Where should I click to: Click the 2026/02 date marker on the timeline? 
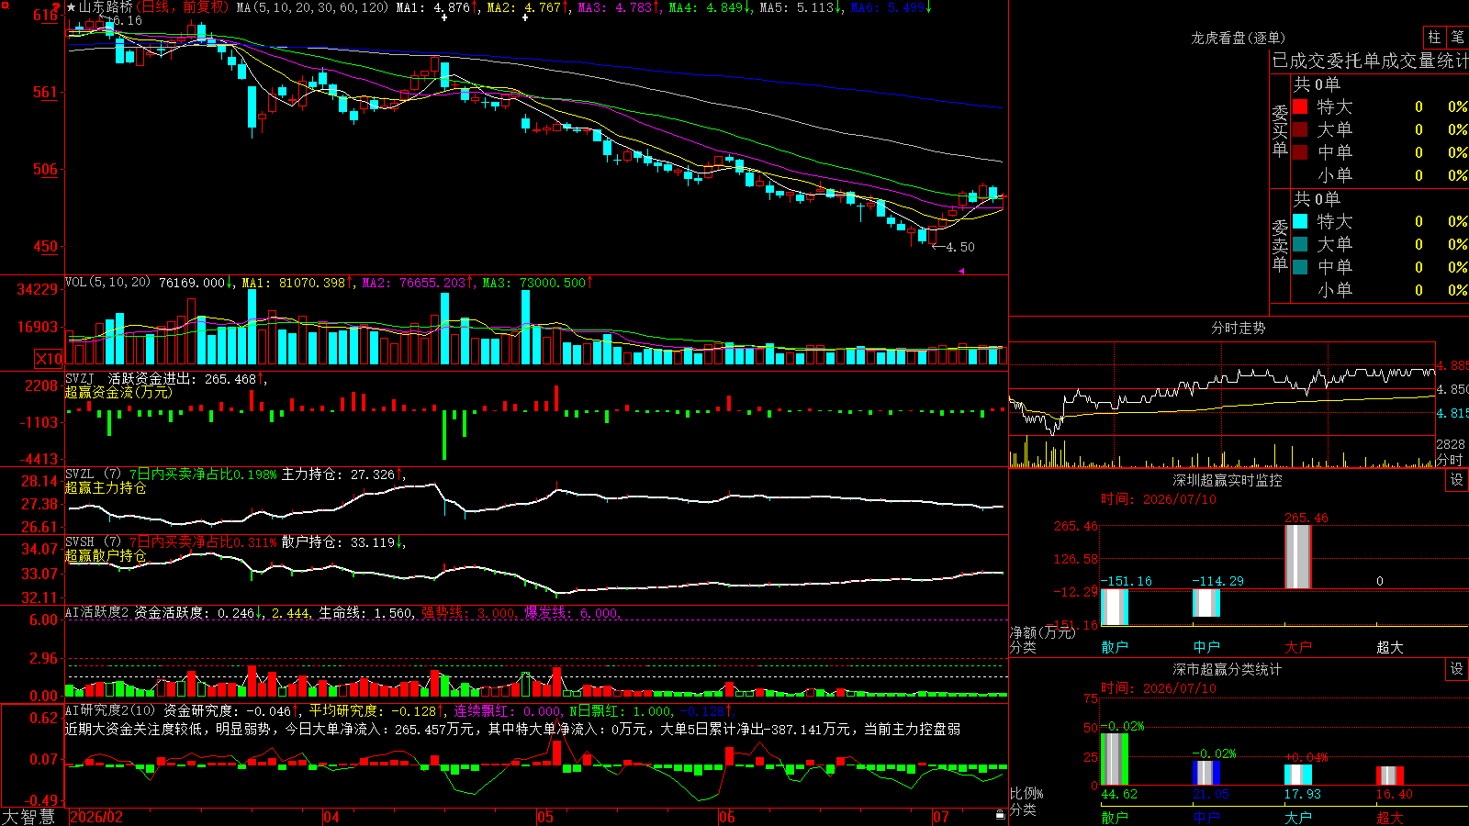[96, 817]
